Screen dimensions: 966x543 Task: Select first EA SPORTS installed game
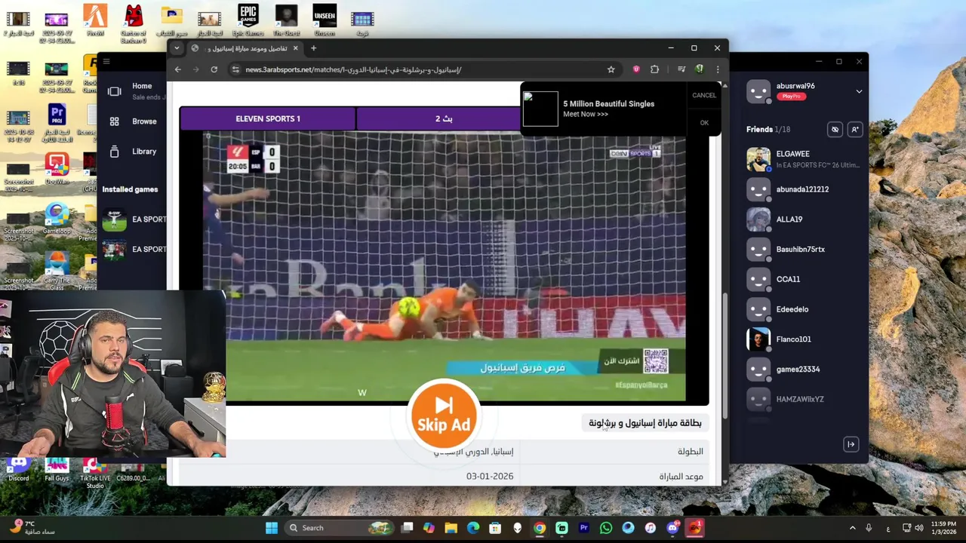click(x=134, y=219)
